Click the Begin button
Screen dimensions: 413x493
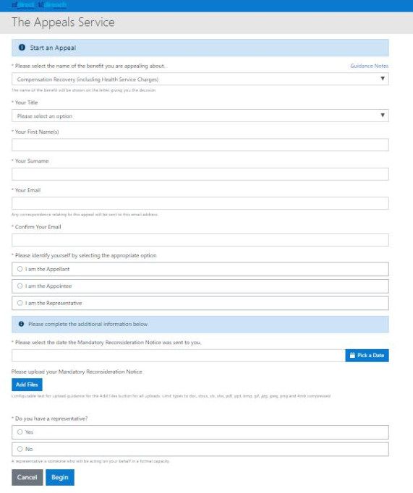pyautogui.click(x=60, y=477)
